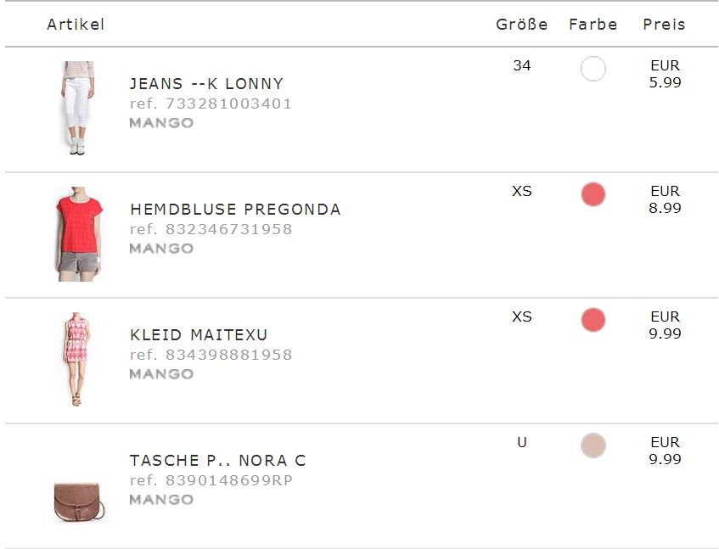Viewport: 719px width, 549px height.
Task: Click the Preis column header
Action: (664, 25)
